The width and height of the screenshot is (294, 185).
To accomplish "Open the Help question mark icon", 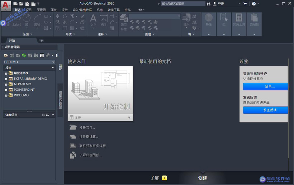I will coord(254,4).
